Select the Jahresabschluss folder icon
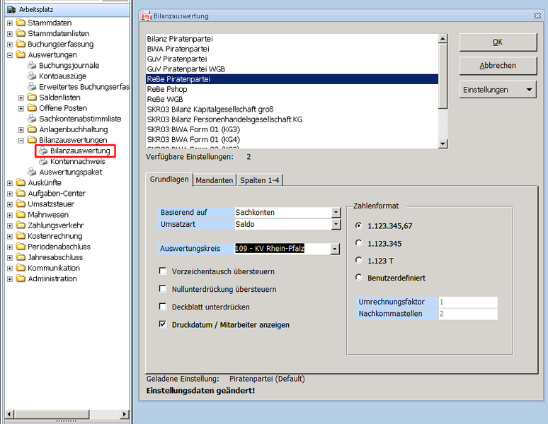The image size is (548, 424). (x=21, y=257)
